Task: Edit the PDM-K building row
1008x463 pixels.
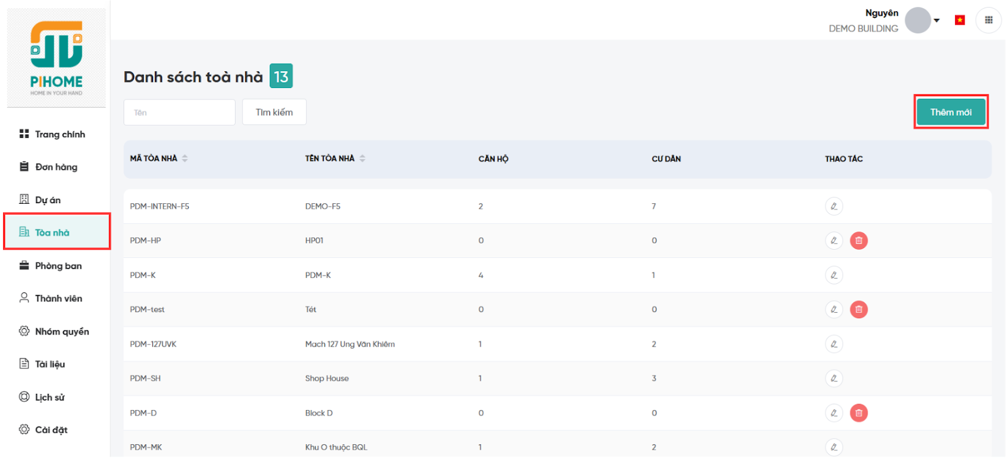Action: click(833, 275)
